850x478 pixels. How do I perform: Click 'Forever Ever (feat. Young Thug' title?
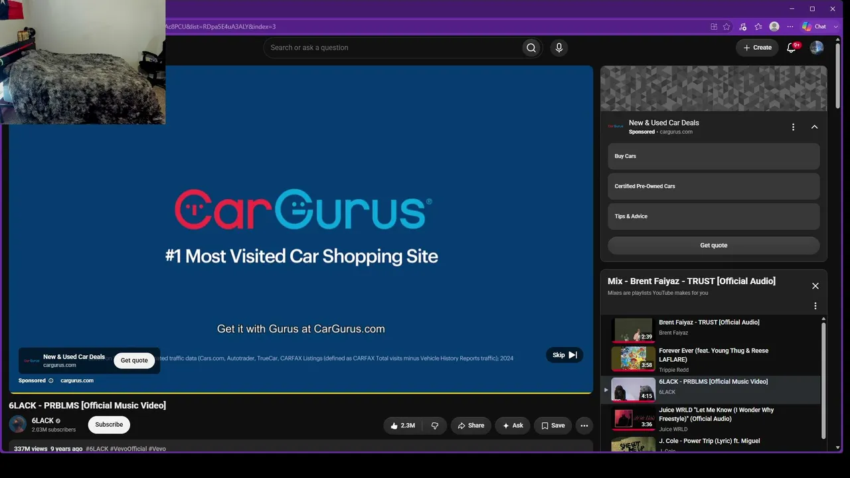pos(714,355)
